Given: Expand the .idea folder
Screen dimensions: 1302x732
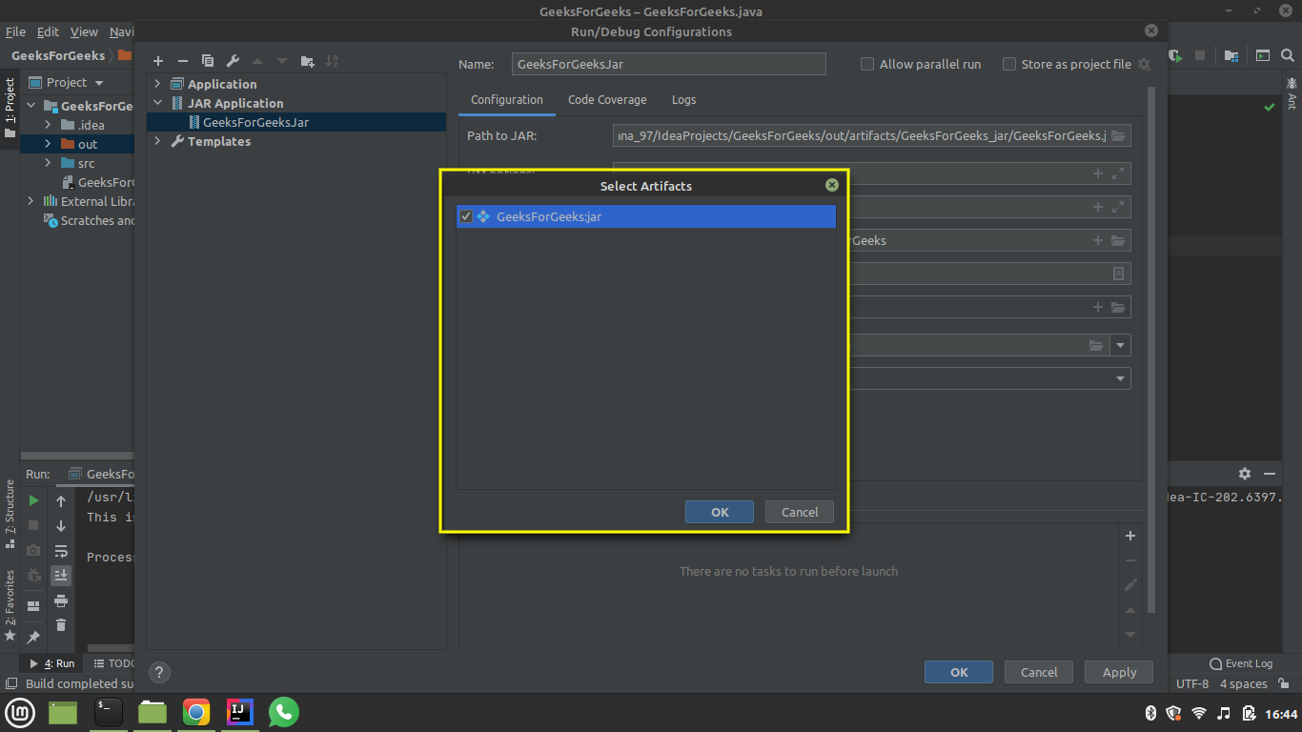Looking at the screenshot, I should point(49,125).
